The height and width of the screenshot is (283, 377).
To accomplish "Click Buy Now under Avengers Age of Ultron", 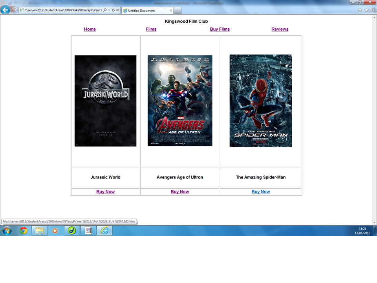I will point(180,191).
